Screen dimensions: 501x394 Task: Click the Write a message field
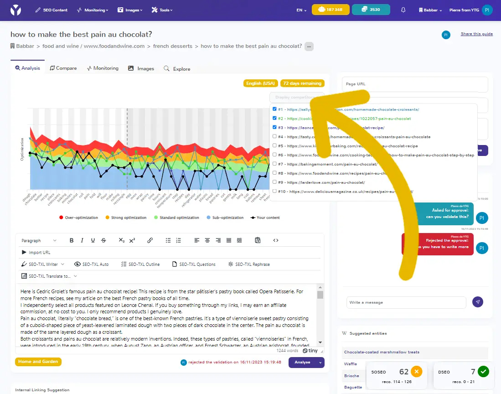[x=406, y=302]
